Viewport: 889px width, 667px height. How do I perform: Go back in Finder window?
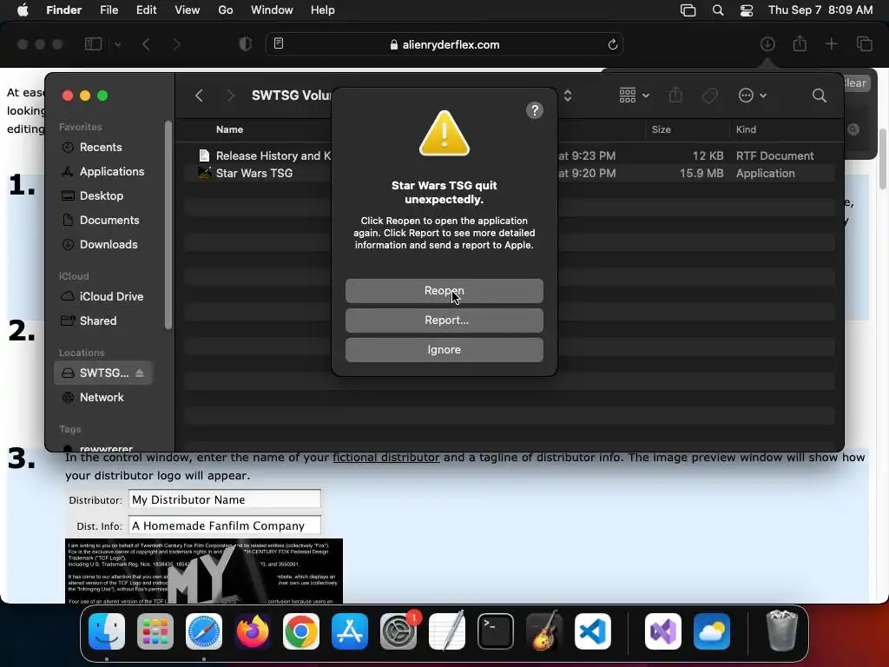(199, 96)
